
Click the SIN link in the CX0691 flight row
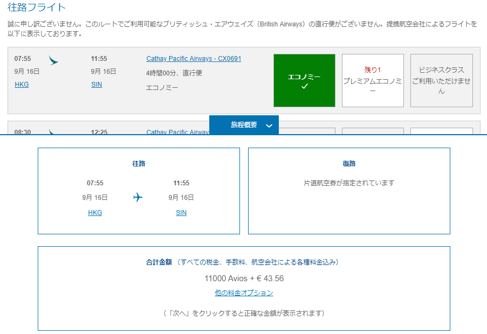tap(97, 85)
